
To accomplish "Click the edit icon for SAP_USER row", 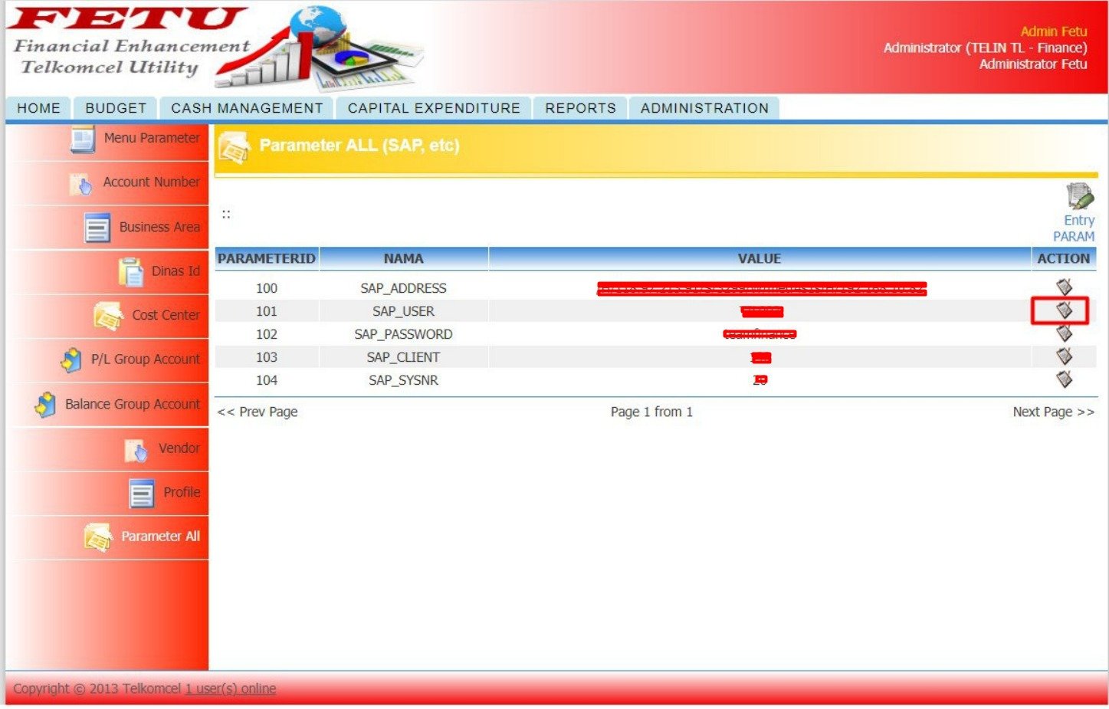I will tap(1064, 310).
